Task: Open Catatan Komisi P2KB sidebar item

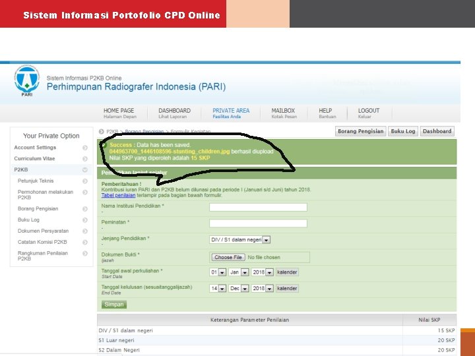Action: click(x=42, y=242)
